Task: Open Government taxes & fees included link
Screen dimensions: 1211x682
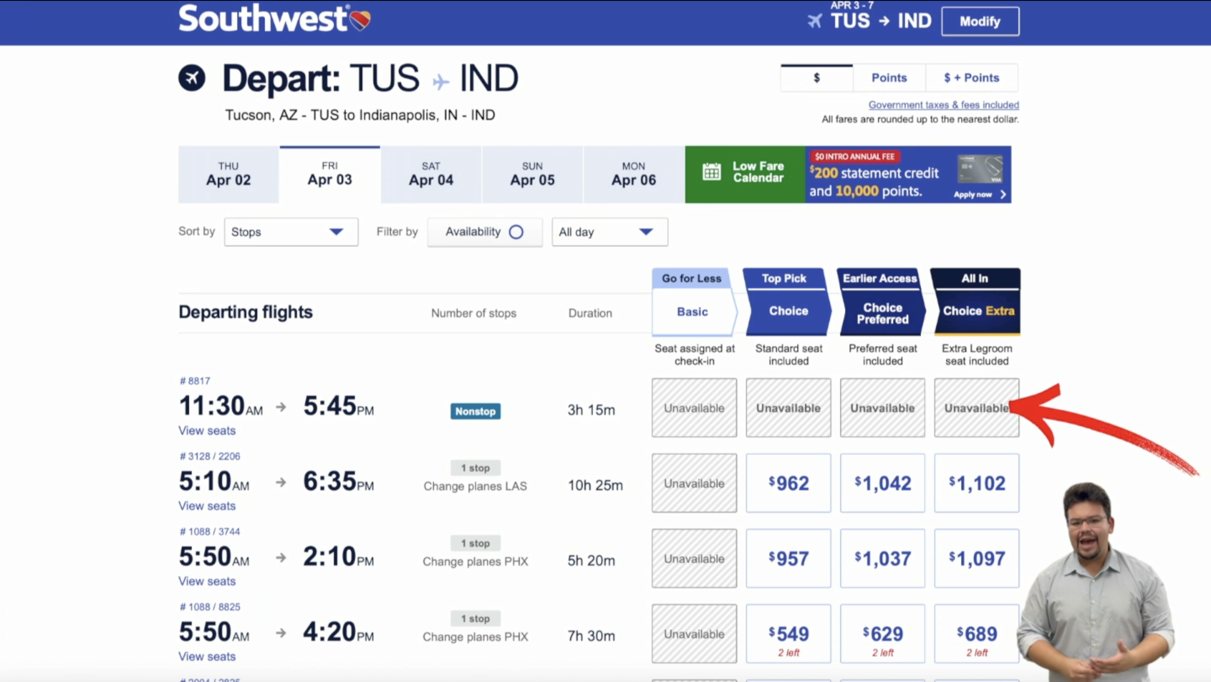Action: pyautogui.click(x=943, y=105)
